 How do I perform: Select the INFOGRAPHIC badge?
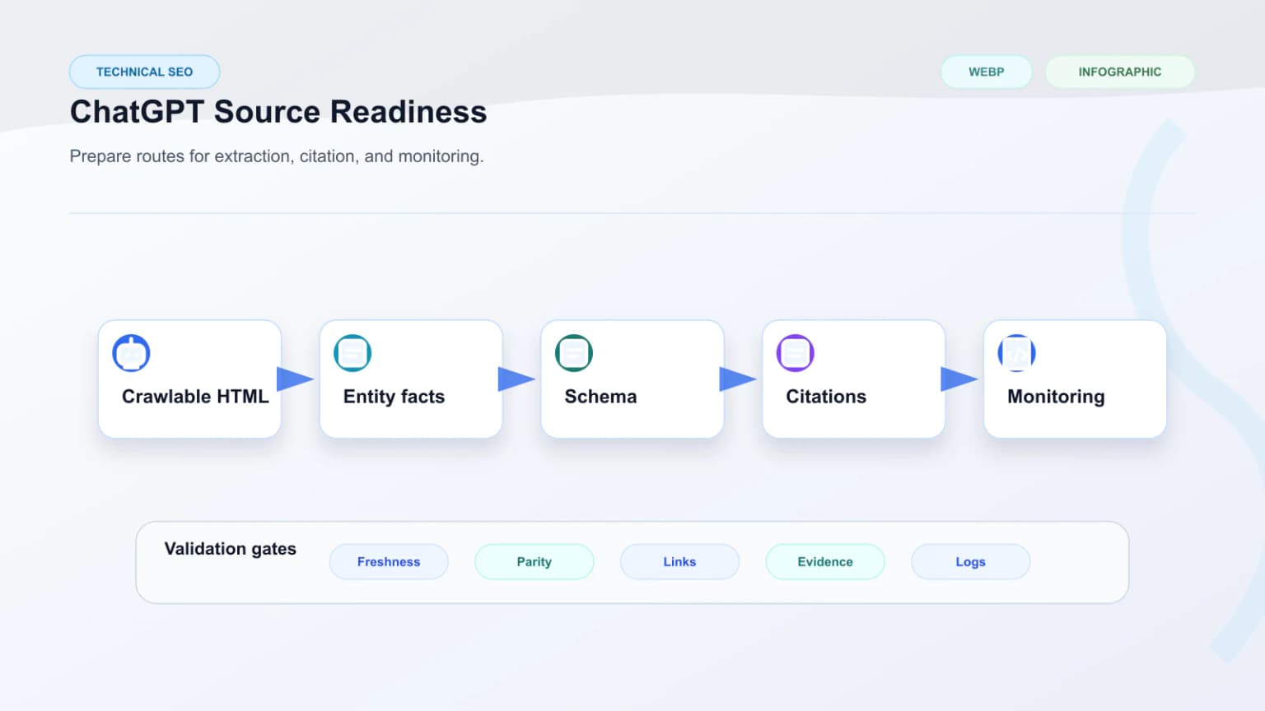pyautogui.click(x=1120, y=72)
